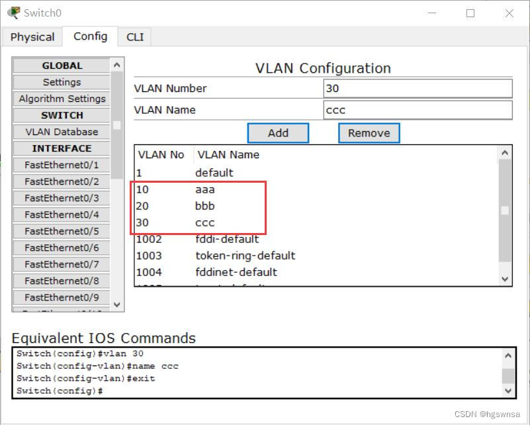Select FastEthernet0/3 interface
The image size is (530, 425).
click(62, 198)
